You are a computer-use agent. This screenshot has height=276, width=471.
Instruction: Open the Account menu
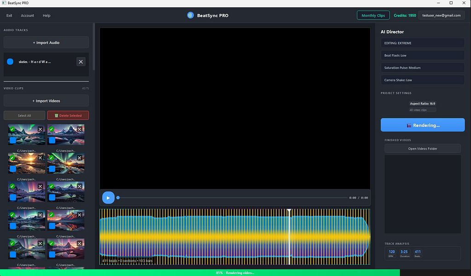click(x=28, y=15)
